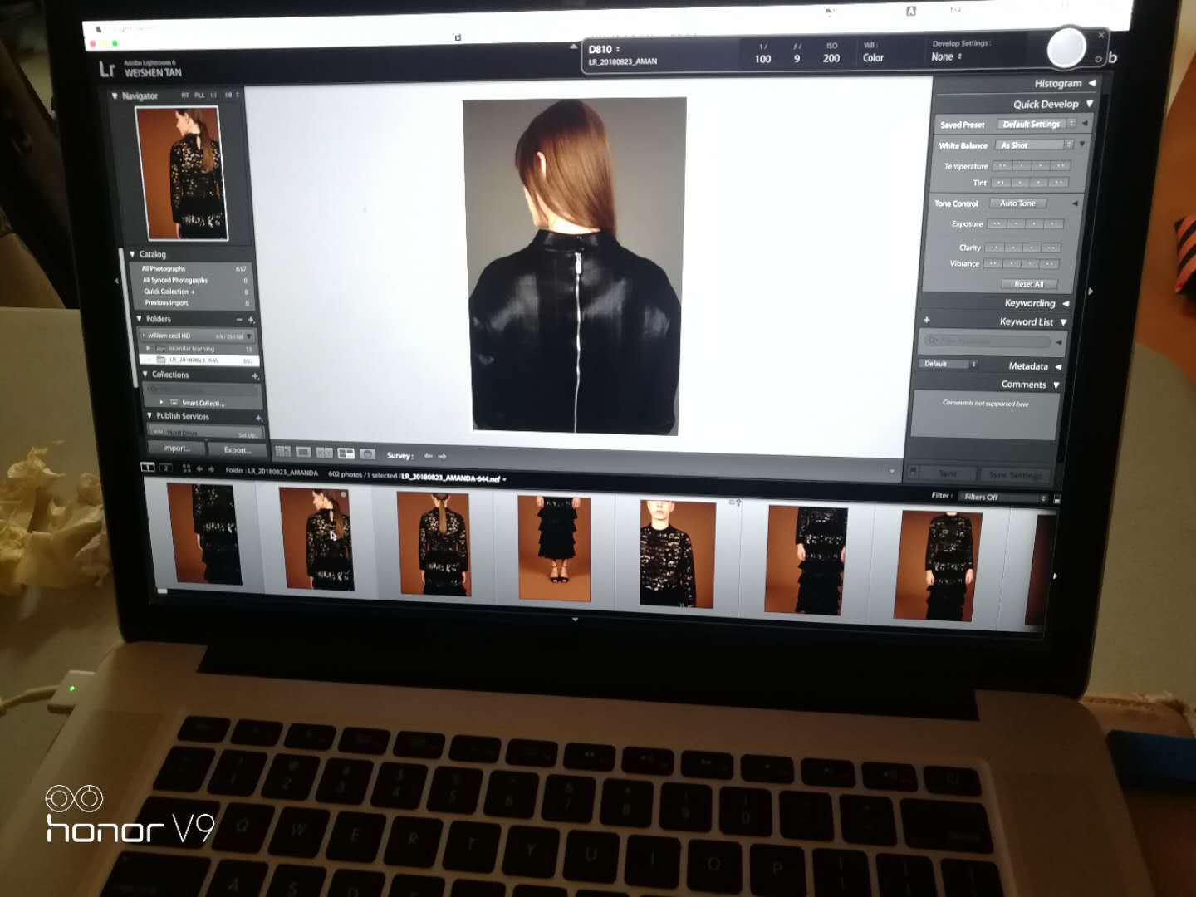
Task: Go forward using filmstrip bar forward arrow
Action: click(x=211, y=469)
